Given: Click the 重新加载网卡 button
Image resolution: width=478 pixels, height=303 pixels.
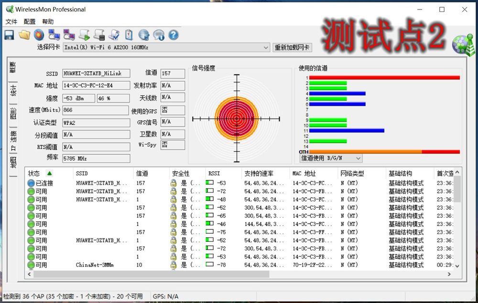Looking at the screenshot, I should pos(292,48).
